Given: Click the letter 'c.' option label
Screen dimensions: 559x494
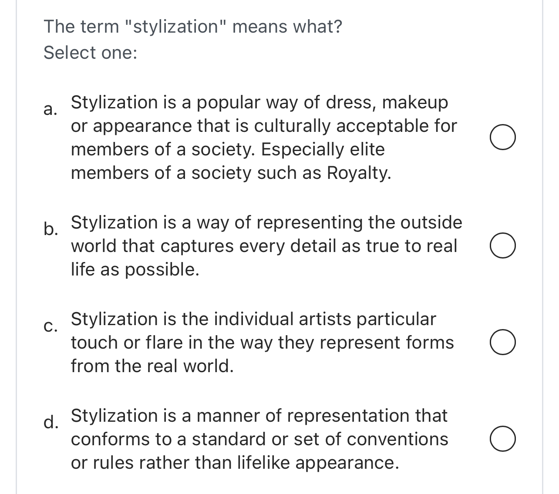Looking at the screenshot, I should (x=50, y=326).
